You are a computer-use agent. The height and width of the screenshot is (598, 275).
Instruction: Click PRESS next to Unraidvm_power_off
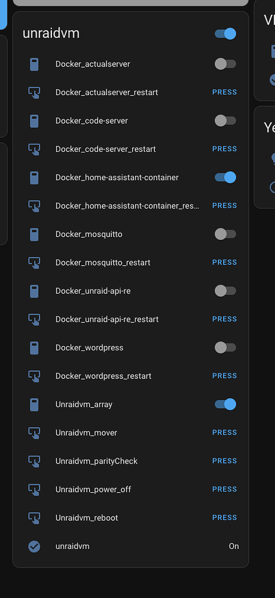click(x=225, y=489)
